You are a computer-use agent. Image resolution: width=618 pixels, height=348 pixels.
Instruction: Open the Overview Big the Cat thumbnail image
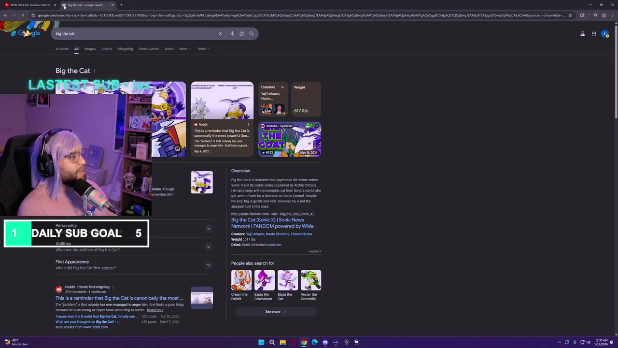click(x=202, y=182)
